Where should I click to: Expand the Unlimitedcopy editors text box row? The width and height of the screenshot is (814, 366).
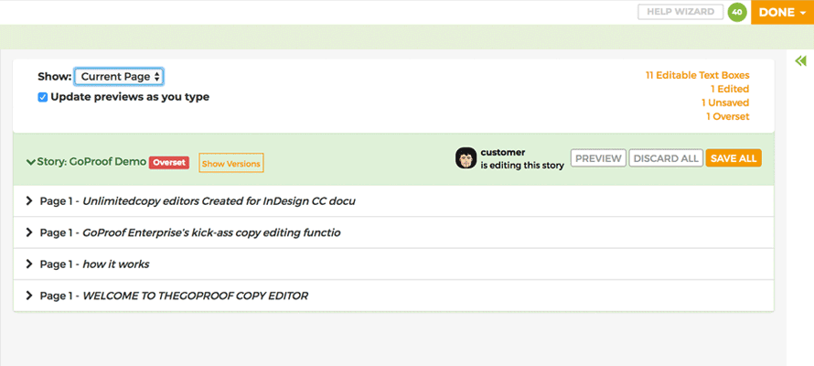tap(30, 201)
